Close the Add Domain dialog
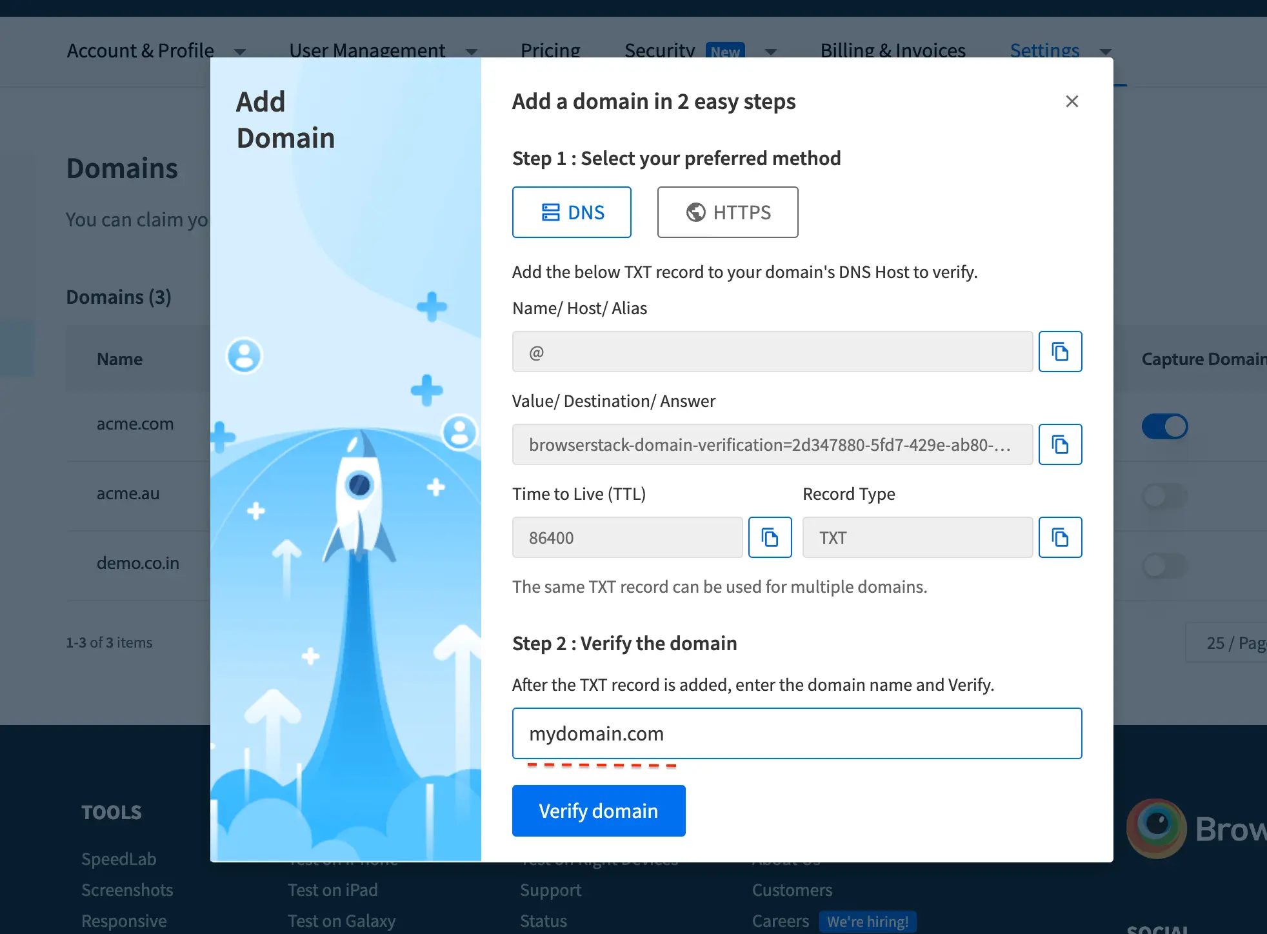The width and height of the screenshot is (1267, 934). pos(1072,101)
